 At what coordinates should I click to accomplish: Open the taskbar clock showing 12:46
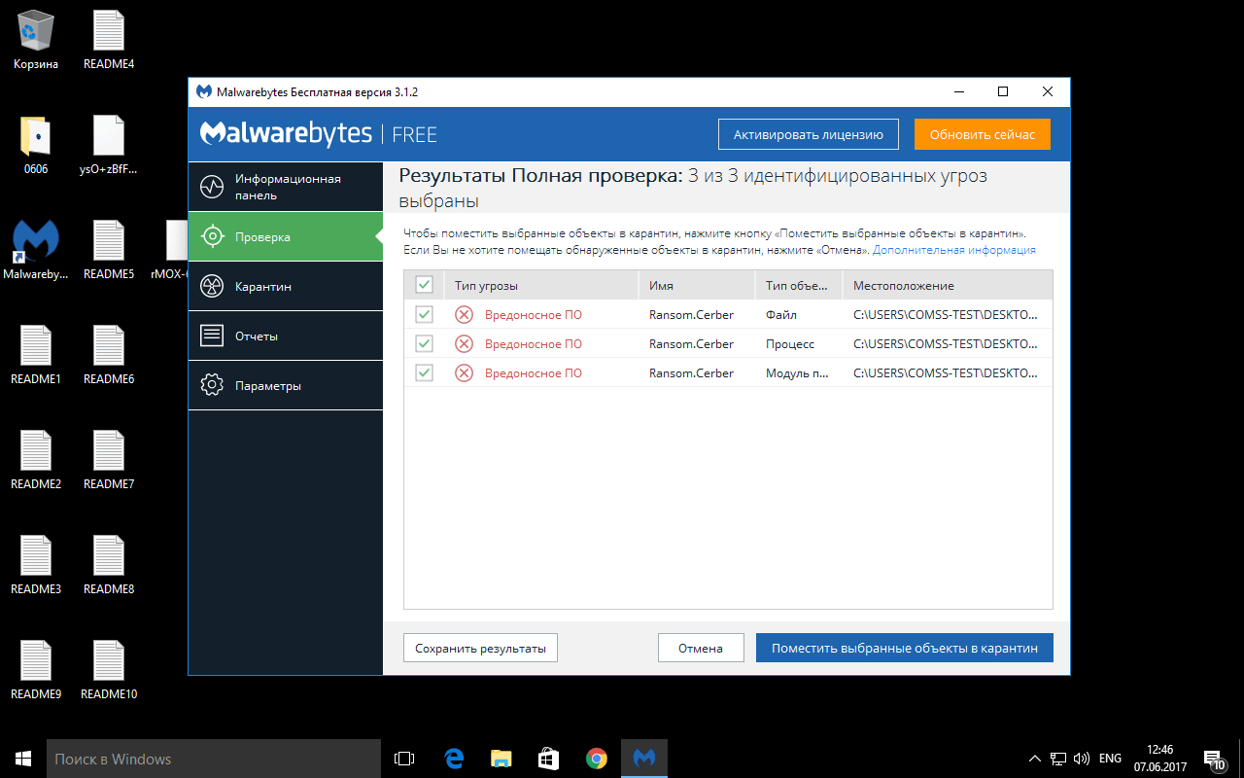[1159, 759]
